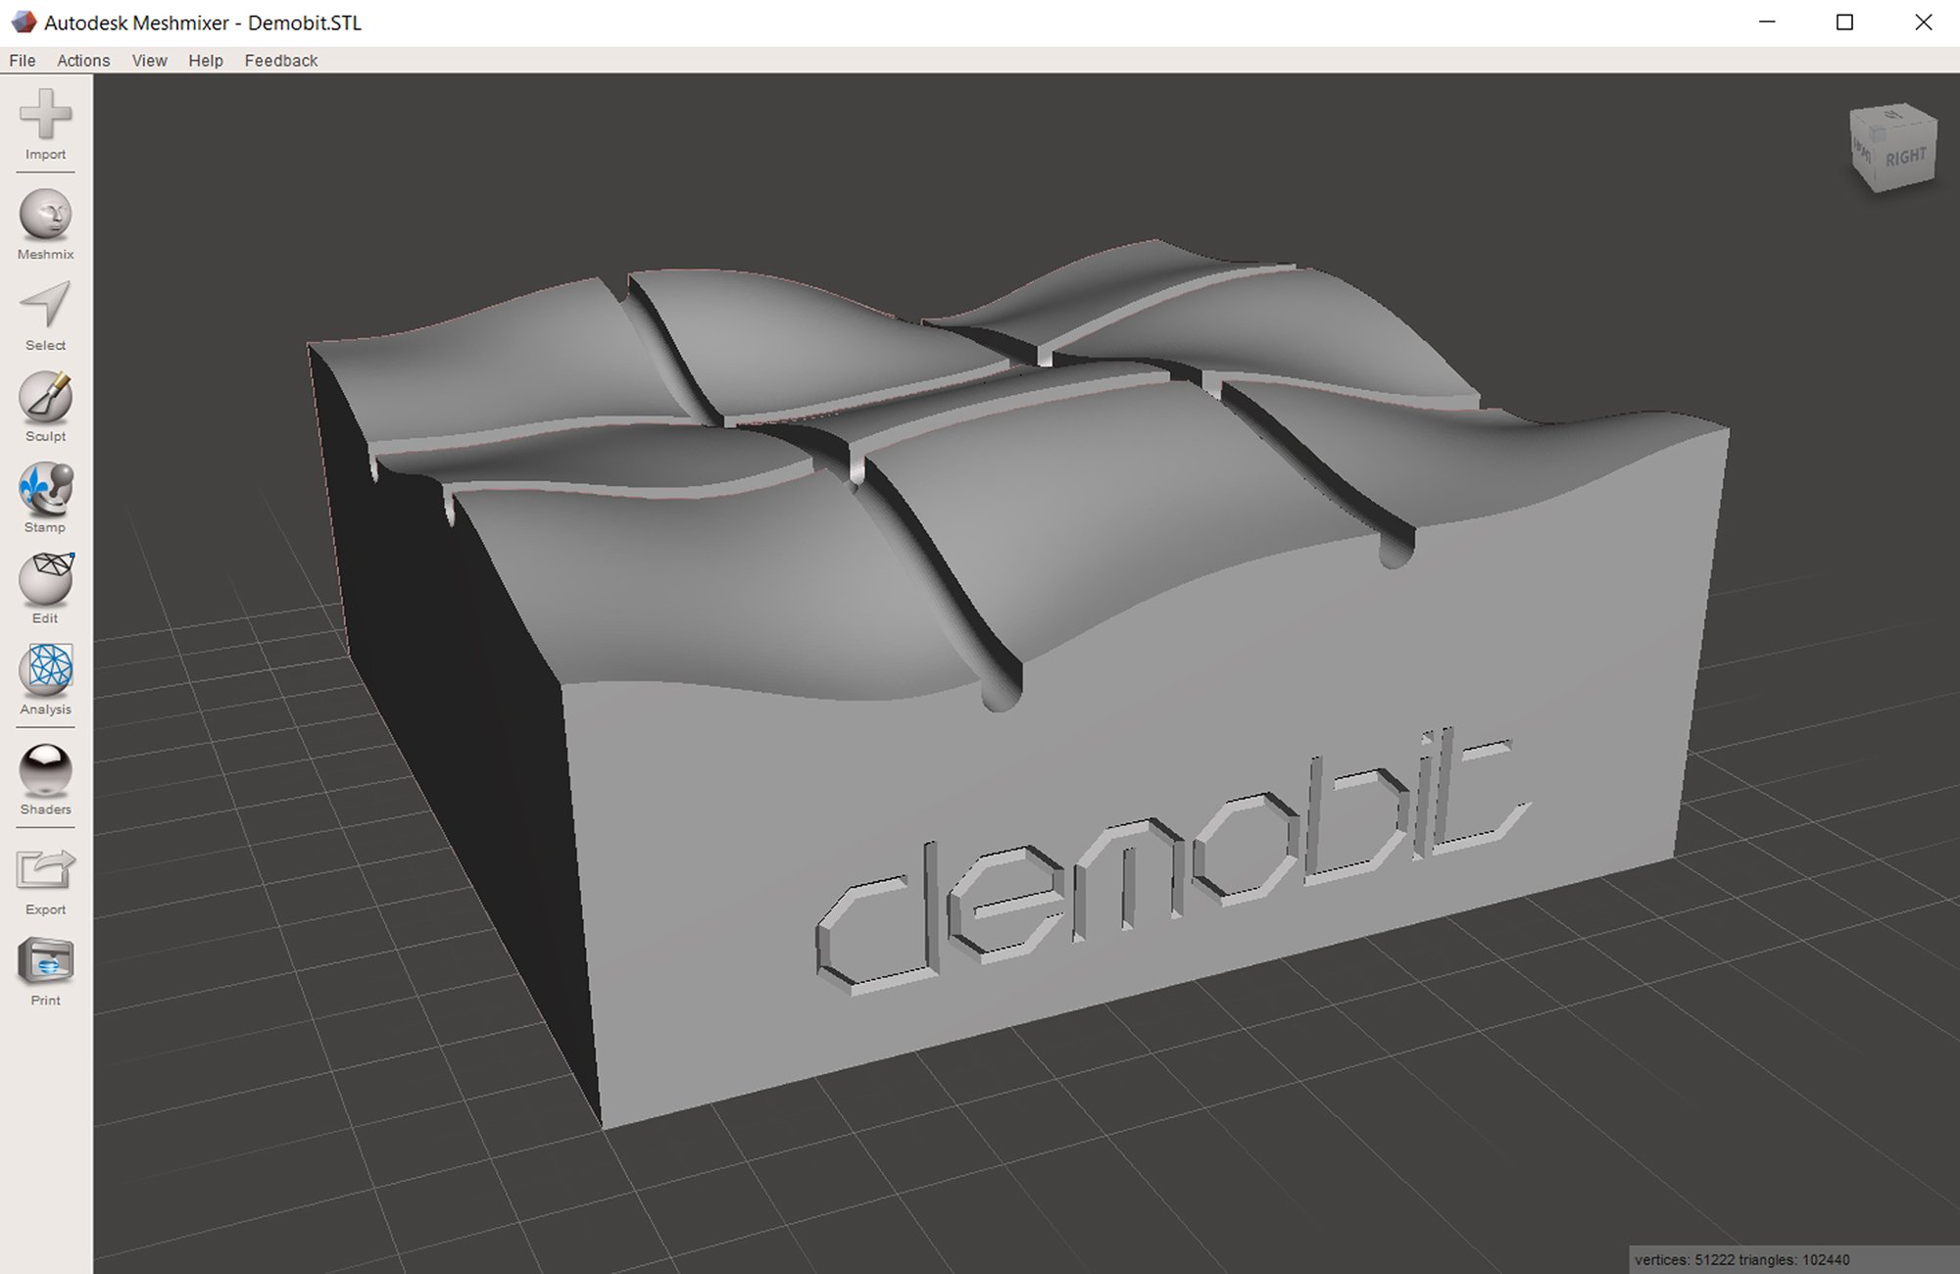
Task: Click the RIGHT face of view cube
Action: coord(1905,157)
